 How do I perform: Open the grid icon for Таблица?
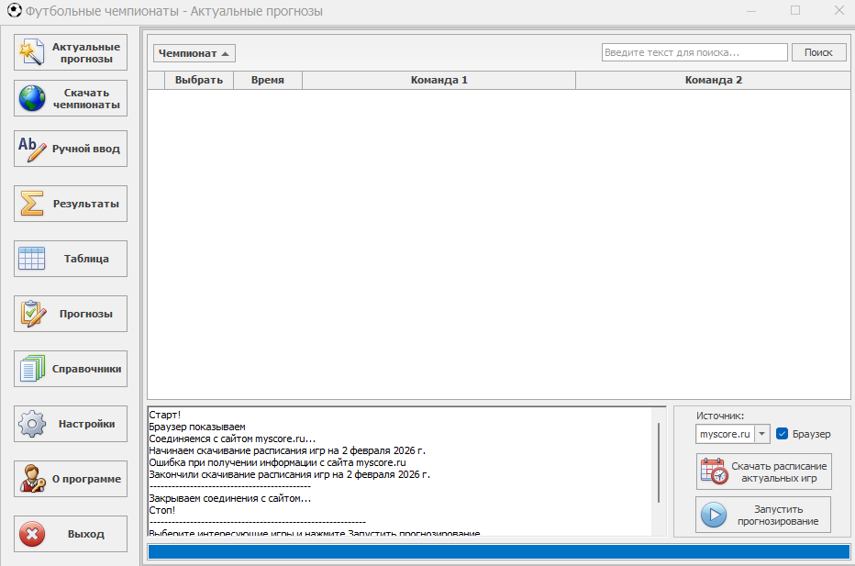31,259
